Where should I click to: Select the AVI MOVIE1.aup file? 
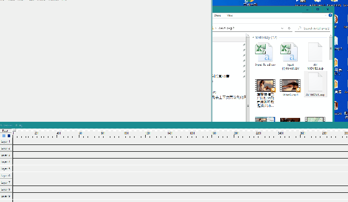316,85
